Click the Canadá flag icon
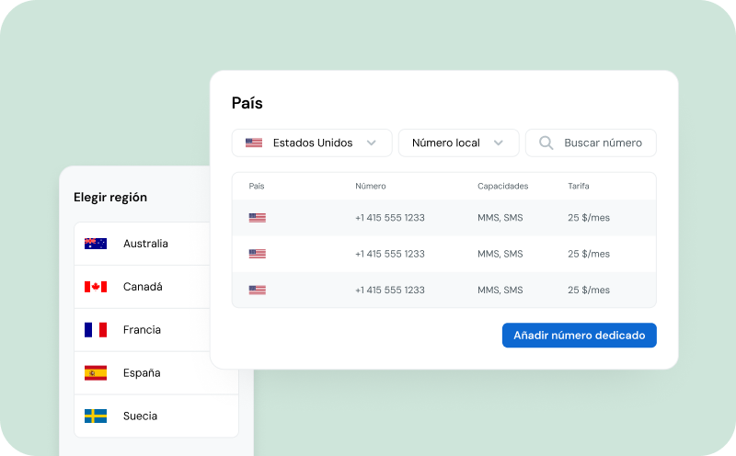Screen dimensions: 736x456 (x=96, y=287)
